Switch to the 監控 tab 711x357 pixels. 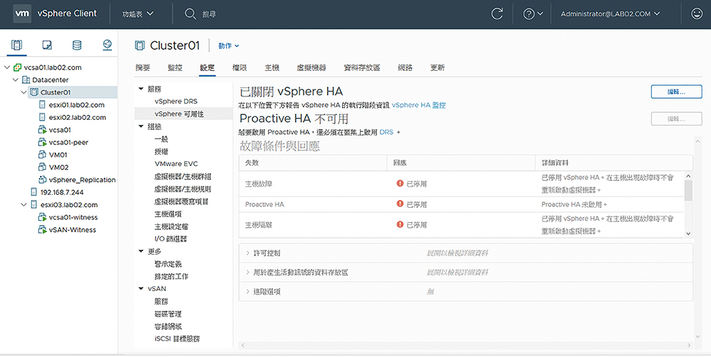(175, 67)
